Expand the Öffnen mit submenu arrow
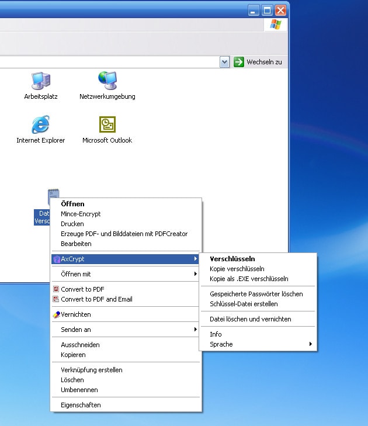The image size is (368, 426). 195,274
